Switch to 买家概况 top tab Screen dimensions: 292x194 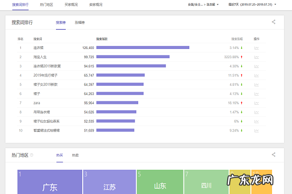(x=71, y=4)
